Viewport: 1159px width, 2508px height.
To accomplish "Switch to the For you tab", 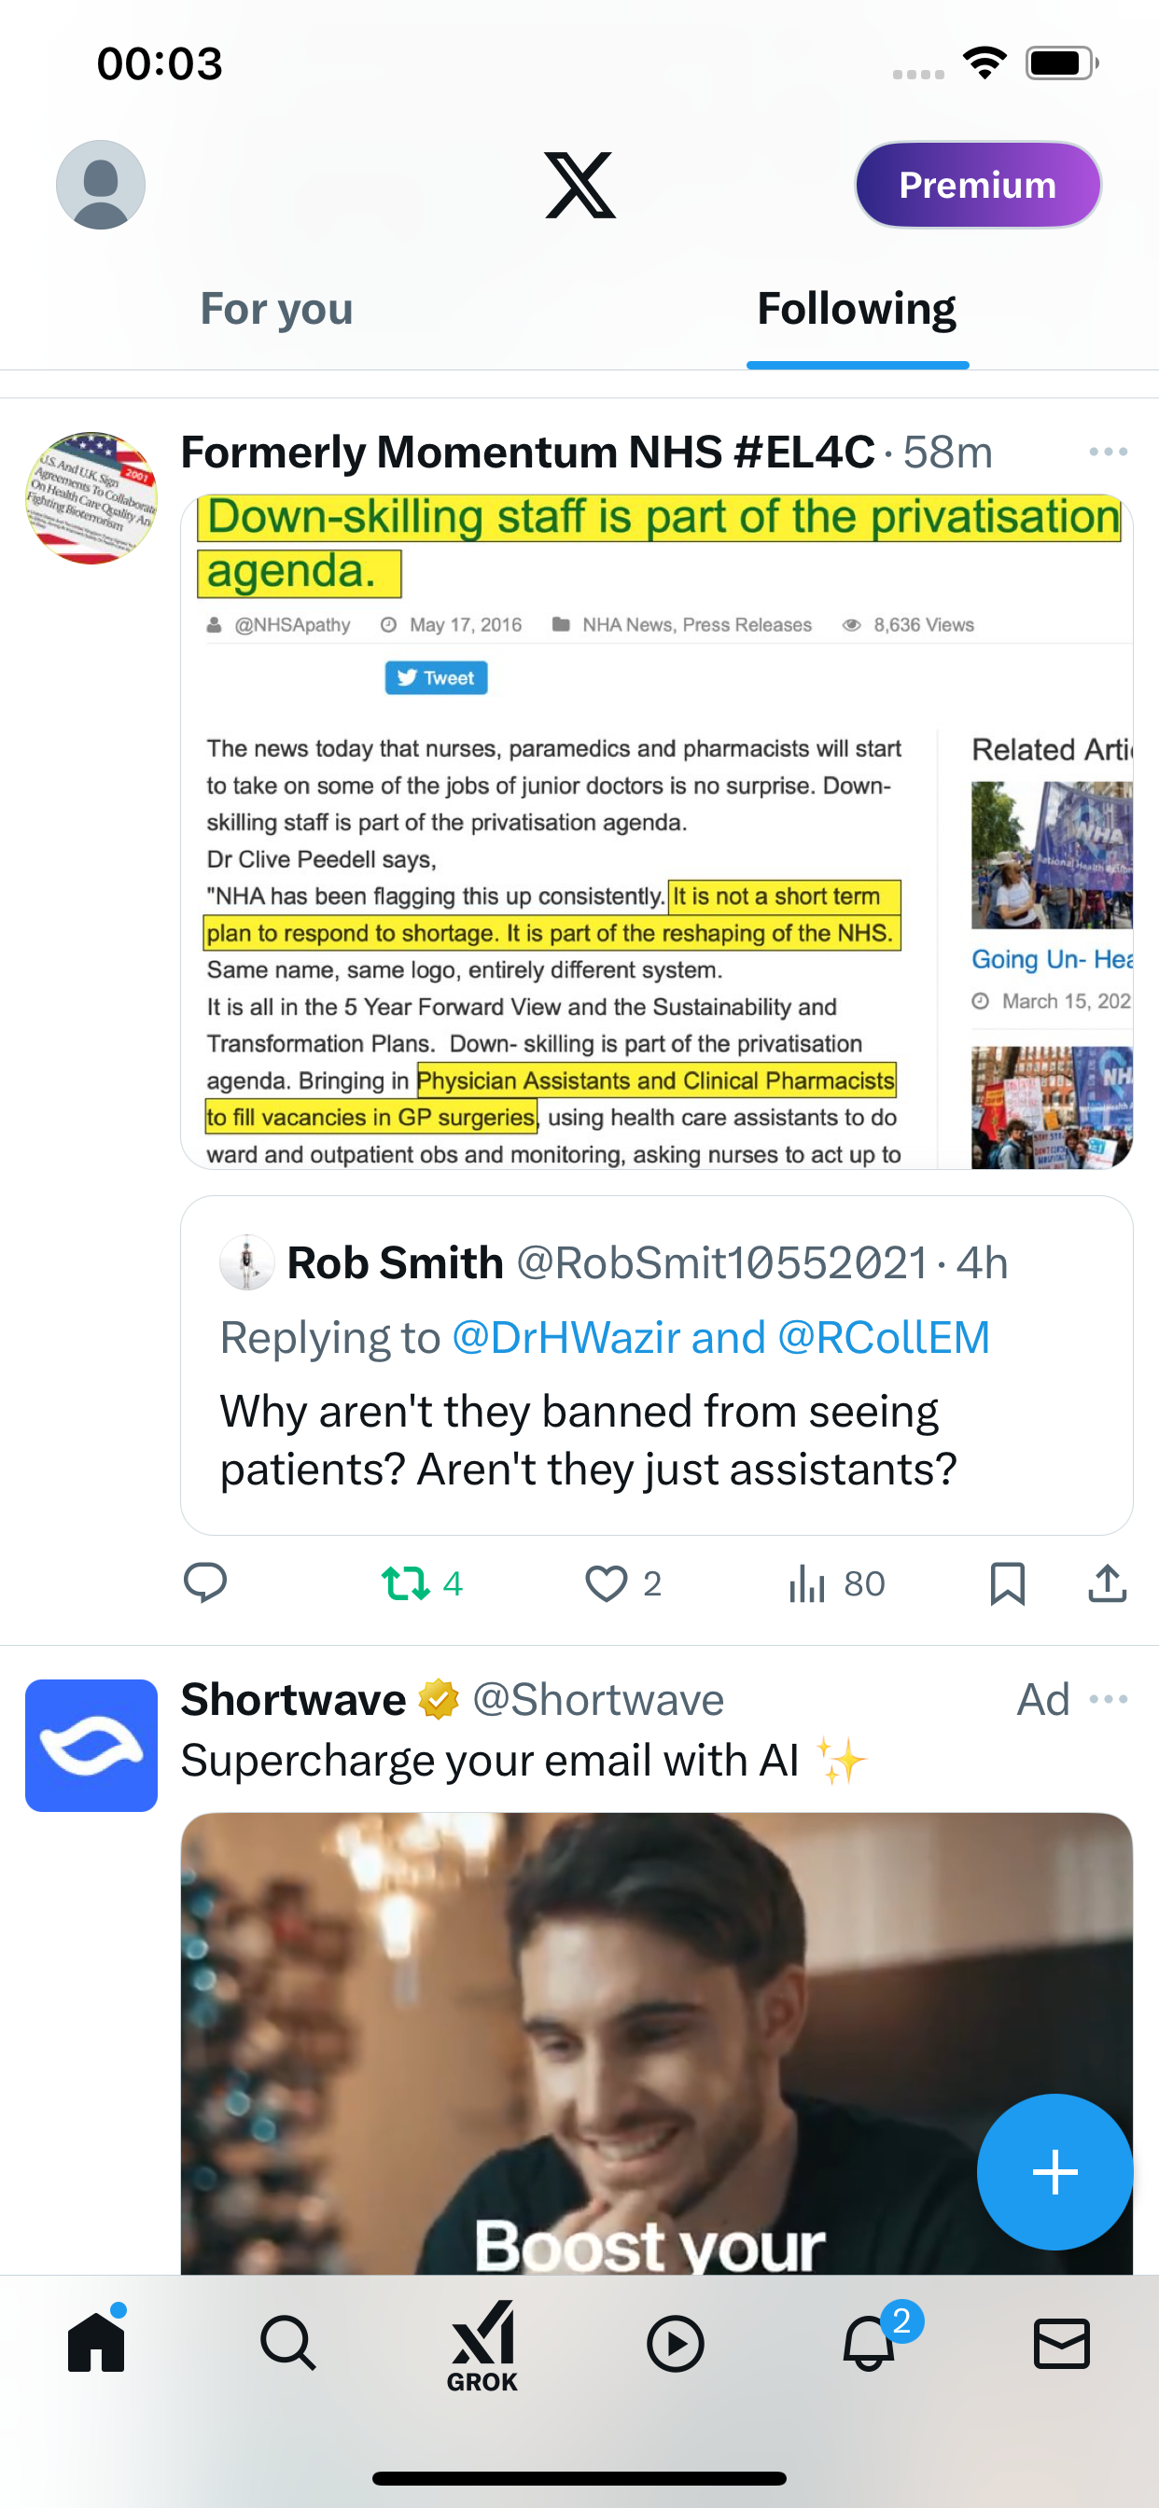I will pyautogui.click(x=276, y=309).
